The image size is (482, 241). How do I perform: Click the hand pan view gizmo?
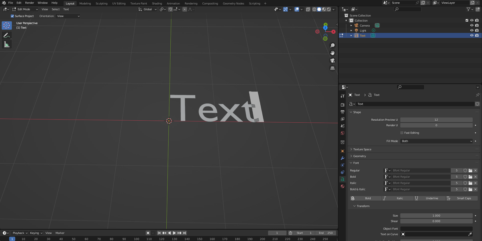[x=333, y=53]
